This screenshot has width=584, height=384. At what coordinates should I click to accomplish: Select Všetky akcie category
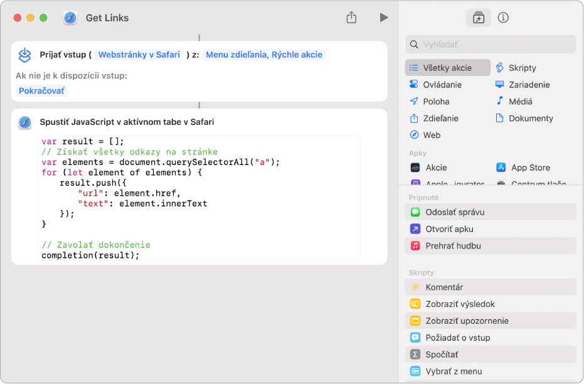[447, 68]
